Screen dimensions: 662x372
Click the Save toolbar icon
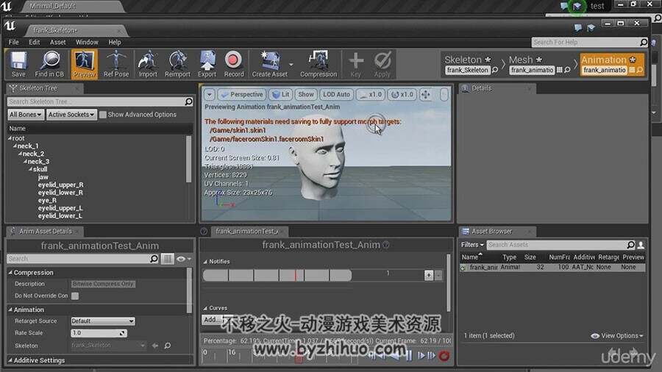pos(18,64)
